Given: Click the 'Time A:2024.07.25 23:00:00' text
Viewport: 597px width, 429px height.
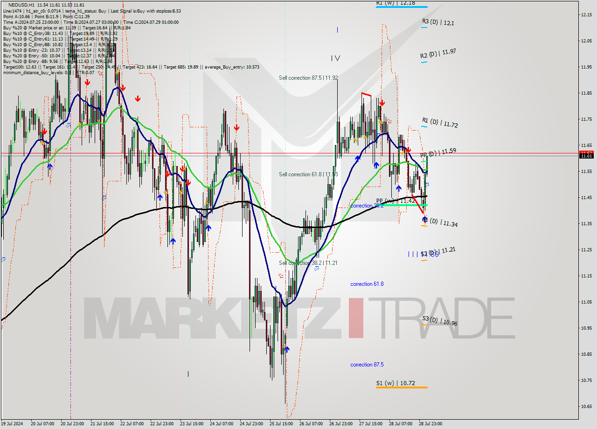Looking at the screenshot, I should pyautogui.click(x=31, y=22).
